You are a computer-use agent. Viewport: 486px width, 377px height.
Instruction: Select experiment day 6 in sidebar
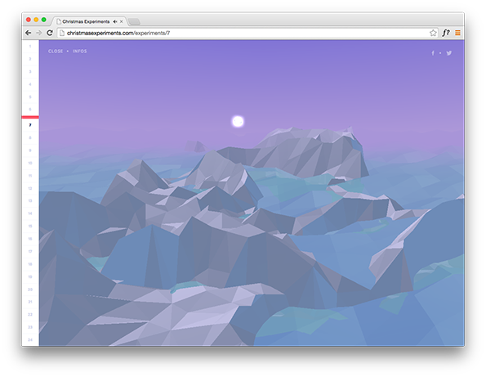30,110
